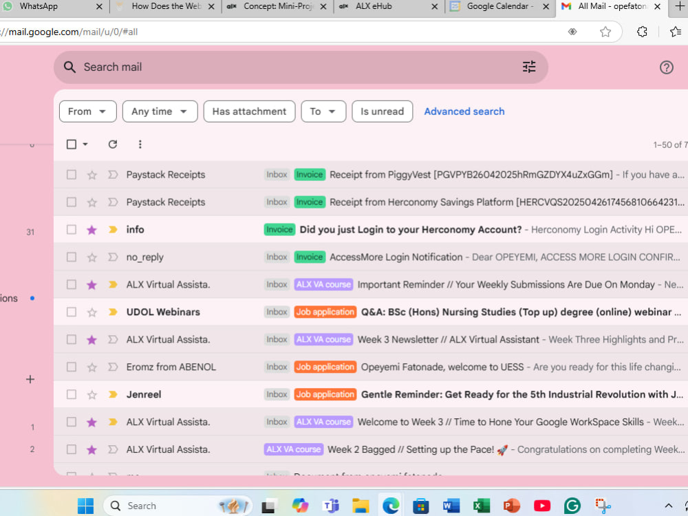Open Excel from the taskbar
The image size is (688, 516).
pyautogui.click(x=482, y=506)
